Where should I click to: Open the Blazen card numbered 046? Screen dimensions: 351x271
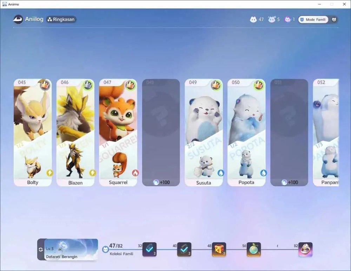coord(75,132)
